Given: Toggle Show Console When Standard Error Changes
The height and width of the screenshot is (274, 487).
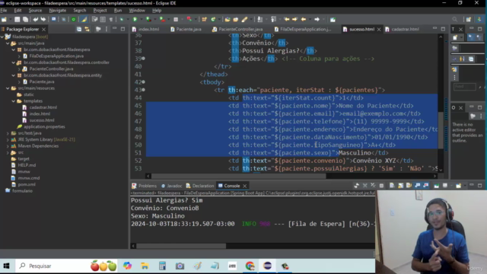Looking at the screenshot, I should click(x=425, y=186).
